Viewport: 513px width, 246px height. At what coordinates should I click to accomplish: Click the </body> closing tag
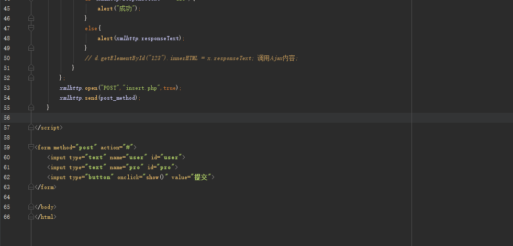click(x=46, y=207)
